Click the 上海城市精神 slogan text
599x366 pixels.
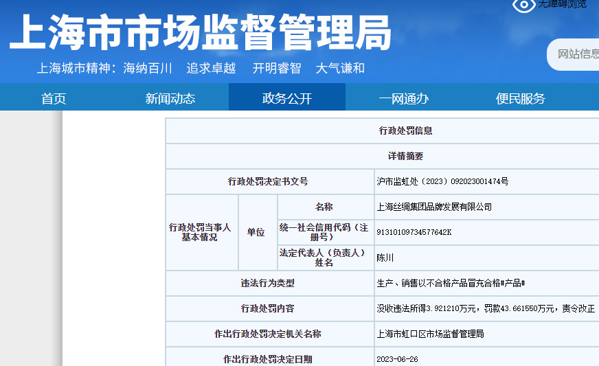tap(200, 69)
